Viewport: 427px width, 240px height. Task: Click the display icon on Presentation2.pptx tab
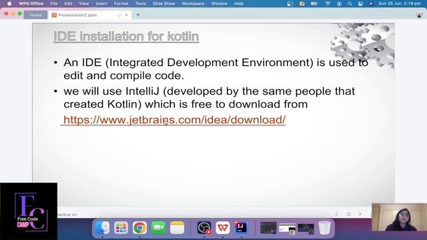click(x=119, y=15)
